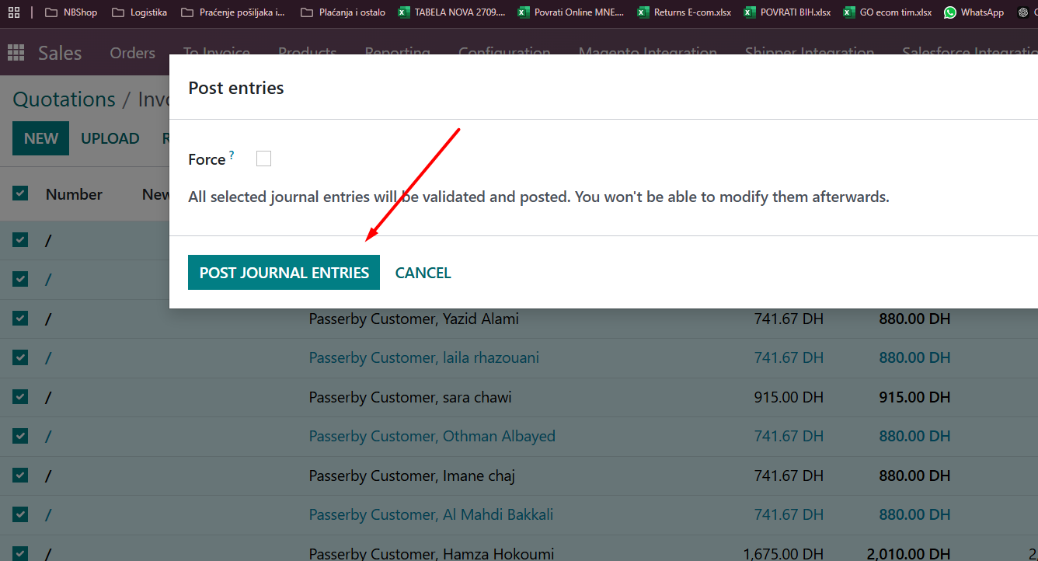Uncheck the Yazid Alami row checkbox
The width and height of the screenshot is (1038, 561).
tap(20, 318)
